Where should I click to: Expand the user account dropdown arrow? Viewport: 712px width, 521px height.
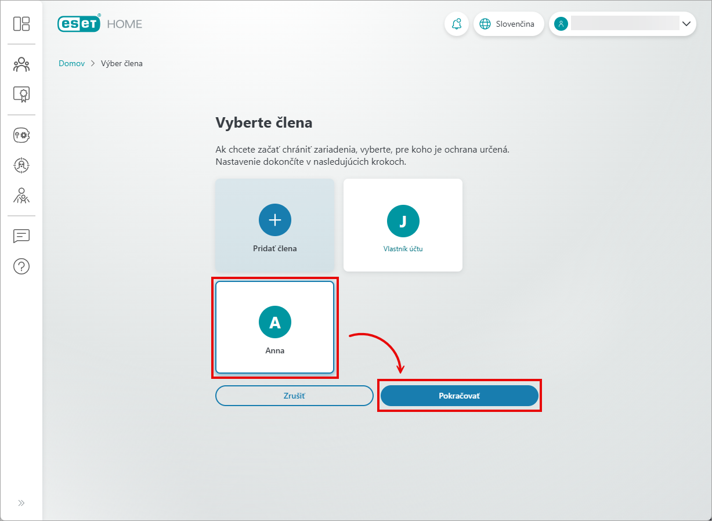[686, 24]
